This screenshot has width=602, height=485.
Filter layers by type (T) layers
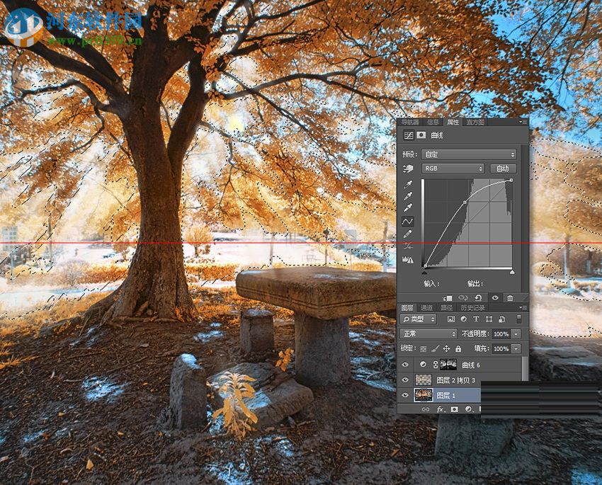pos(476,319)
